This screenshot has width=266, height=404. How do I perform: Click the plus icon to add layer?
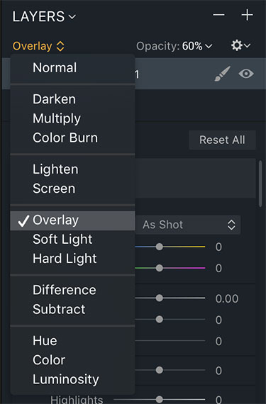pos(247,15)
